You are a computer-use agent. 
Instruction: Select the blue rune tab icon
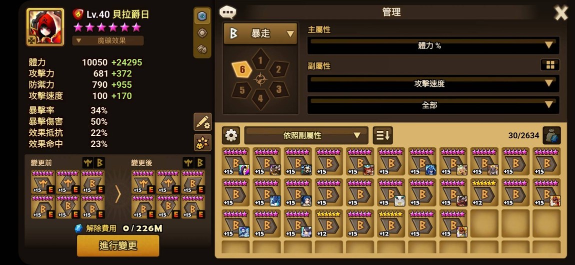pos(202,16)
